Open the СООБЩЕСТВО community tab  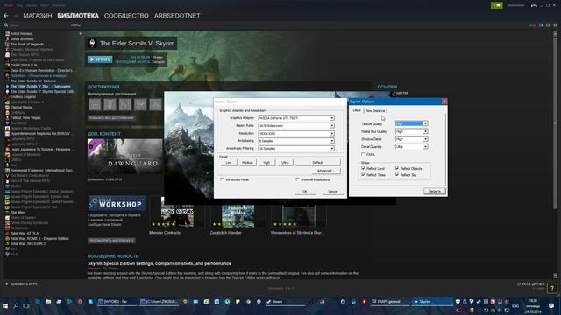point(126,16)
